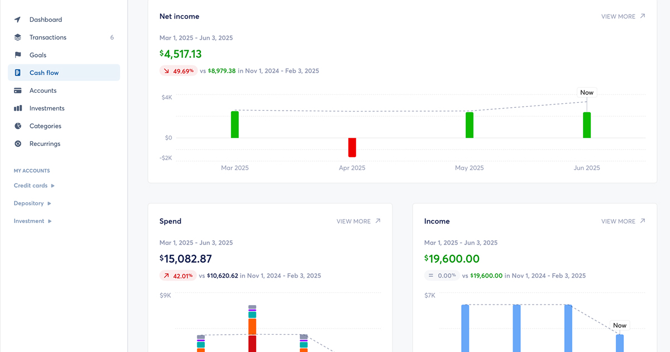Click the $19,600.00 income total

(x=452, y=259)
